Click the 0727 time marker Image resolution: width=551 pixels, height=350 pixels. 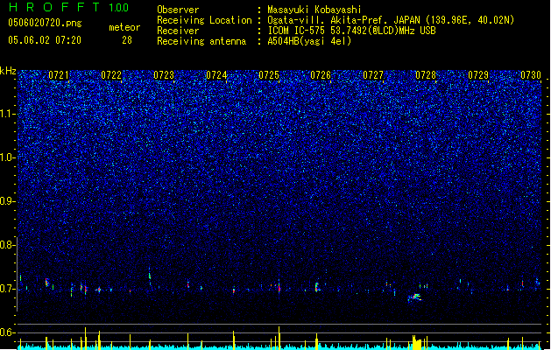tap(373, 75)
